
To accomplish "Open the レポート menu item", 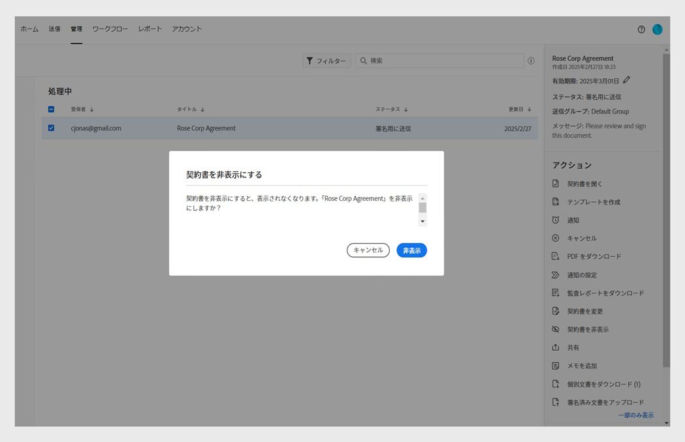I will pyautogui.click(x=150, y=29).
